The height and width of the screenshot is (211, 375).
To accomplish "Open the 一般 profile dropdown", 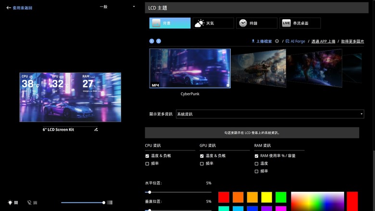I will click(x=117, y=7).
